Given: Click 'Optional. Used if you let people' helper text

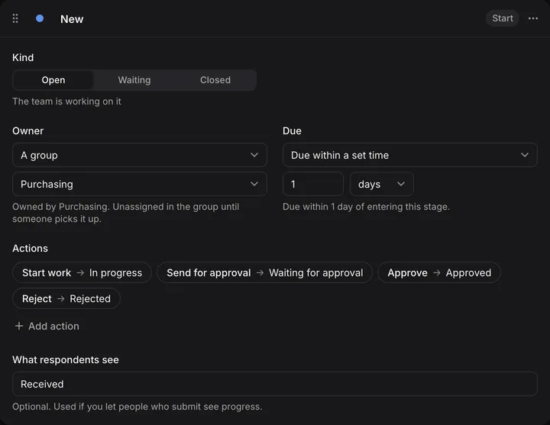Looking at the screenshot, I should (137, 407).
